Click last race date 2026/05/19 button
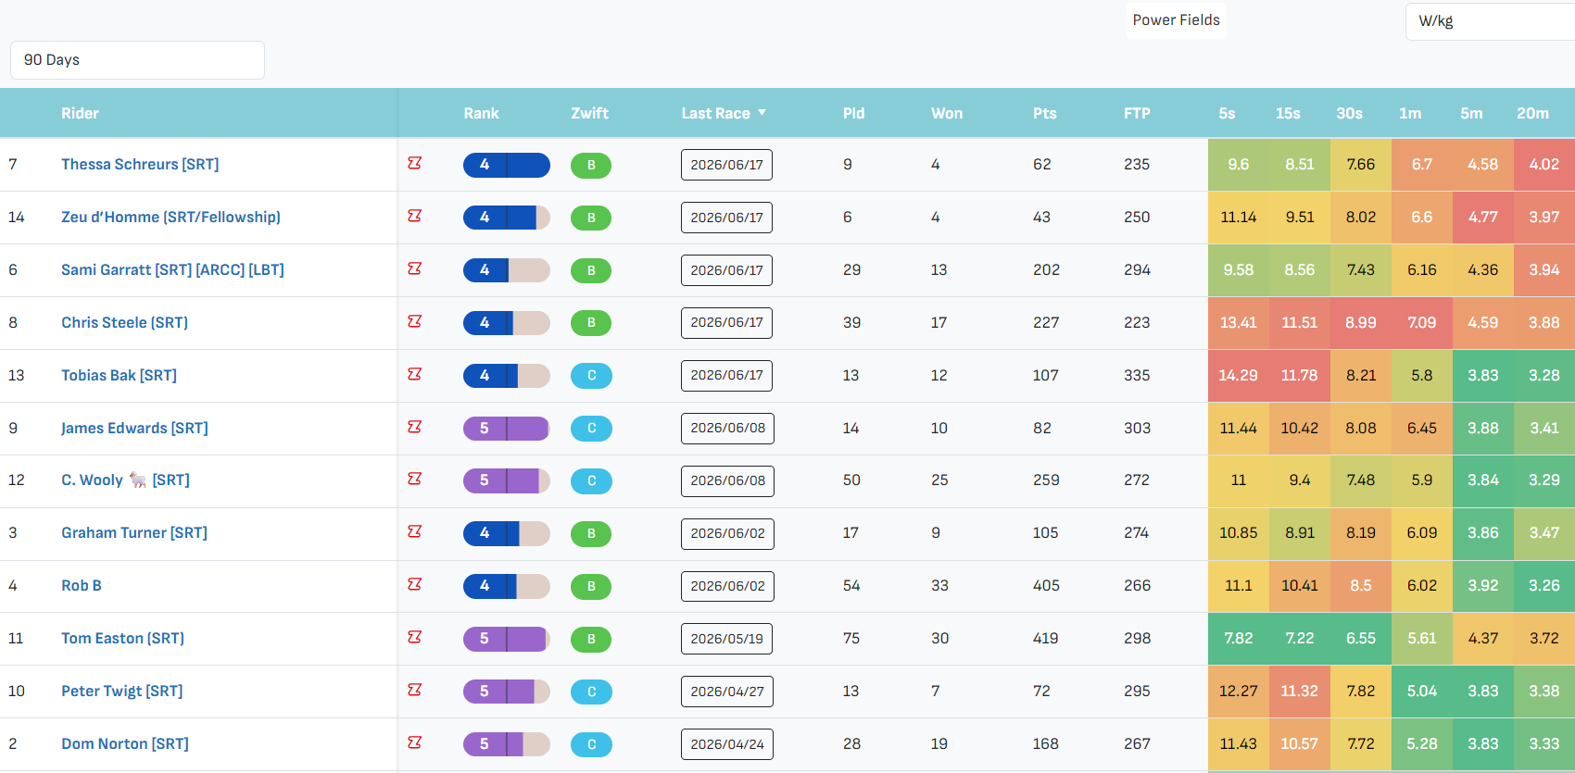Screen dimensions: 1575x773 point(726,639)
